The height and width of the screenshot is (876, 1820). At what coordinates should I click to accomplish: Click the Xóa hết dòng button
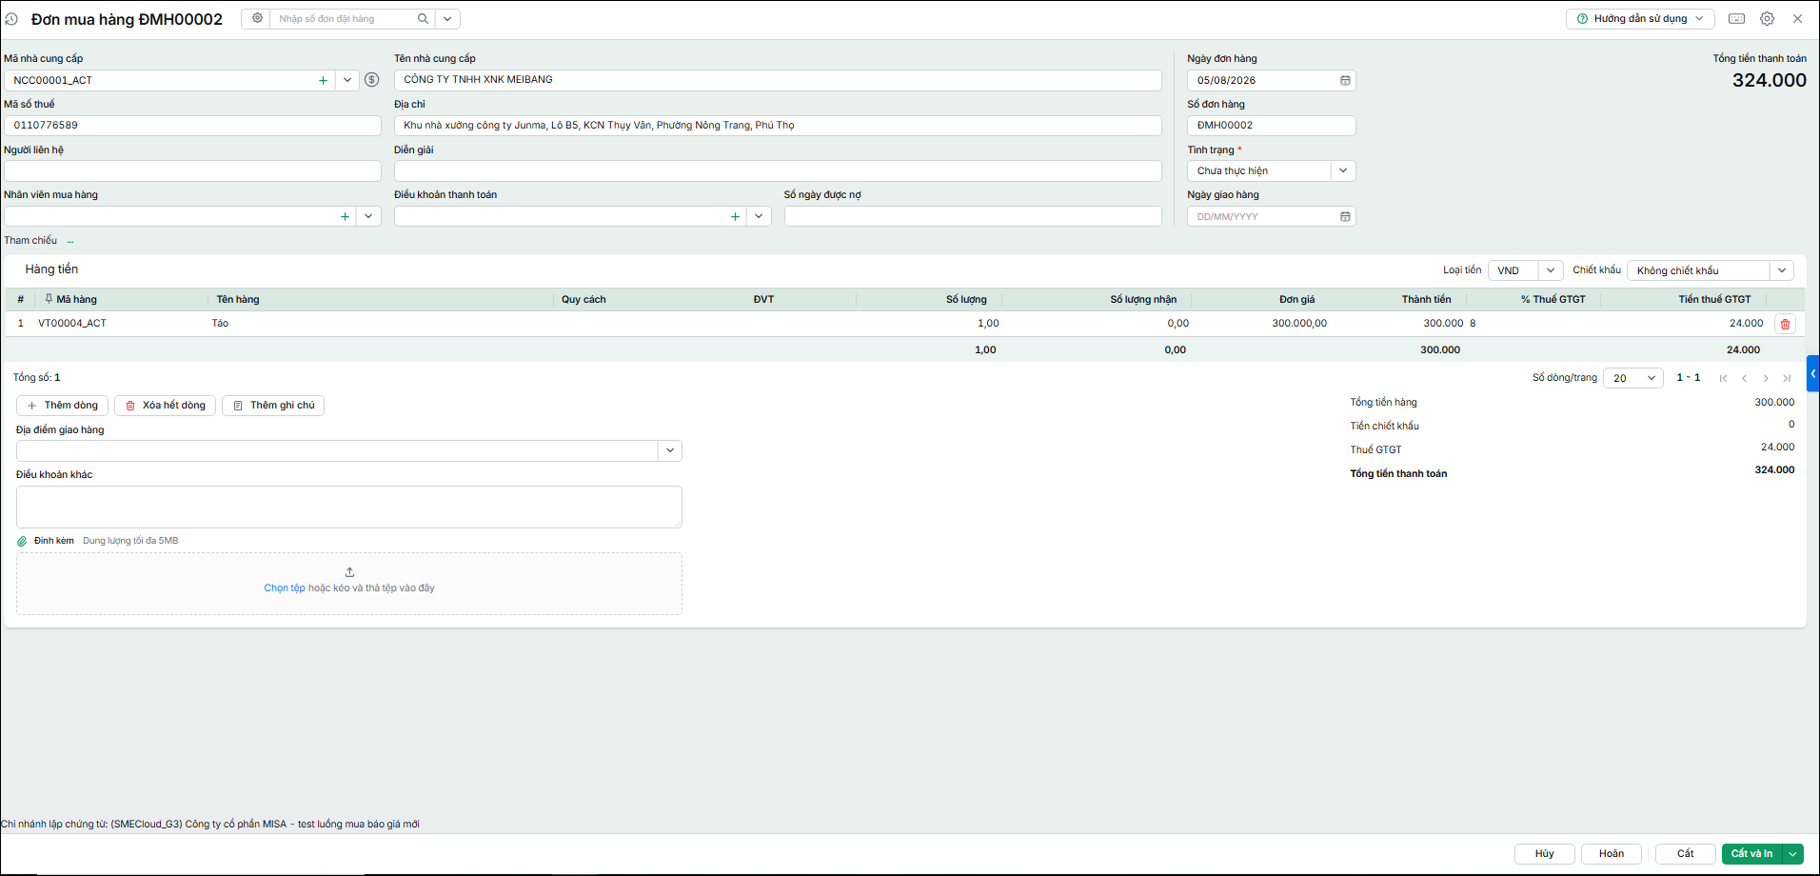[x=165, y=406]
